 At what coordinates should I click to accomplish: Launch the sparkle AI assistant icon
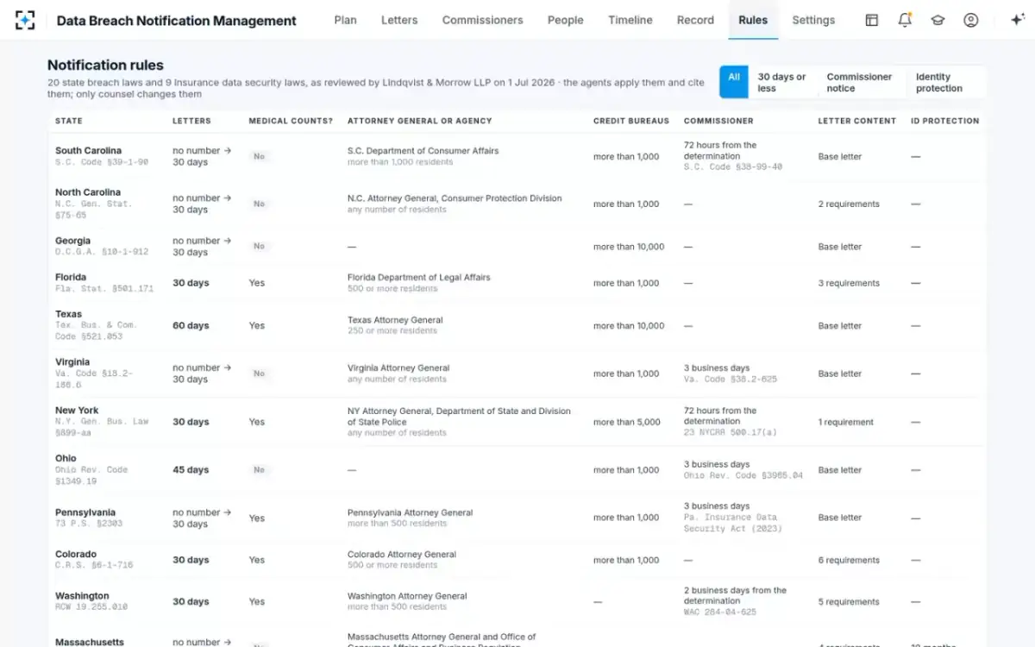point(1018,20)
